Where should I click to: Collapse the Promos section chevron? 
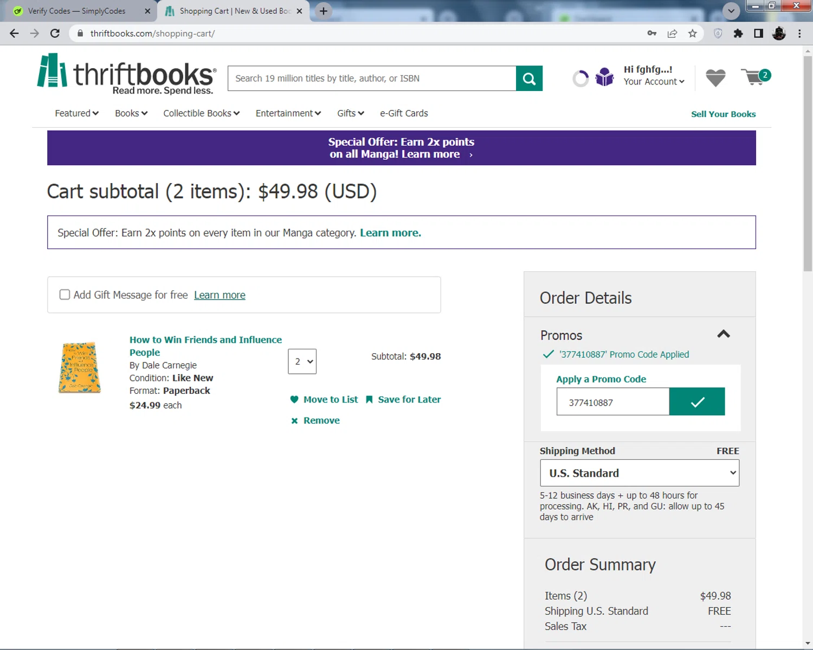(x=724, y=334)
